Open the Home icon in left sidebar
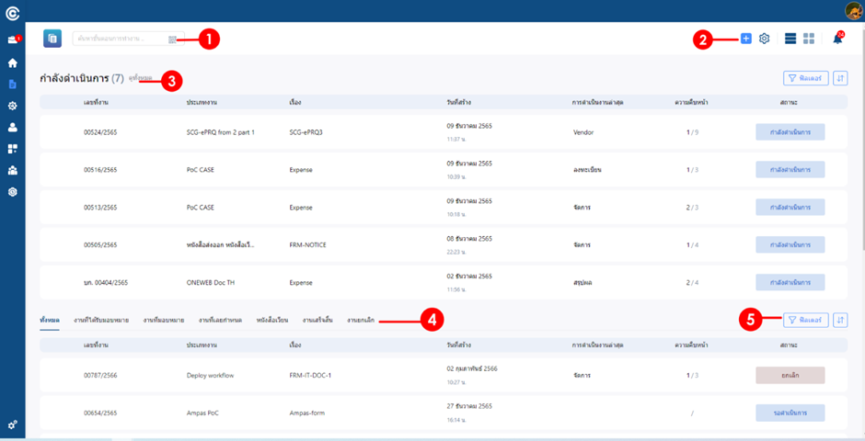 pos(12,63)
